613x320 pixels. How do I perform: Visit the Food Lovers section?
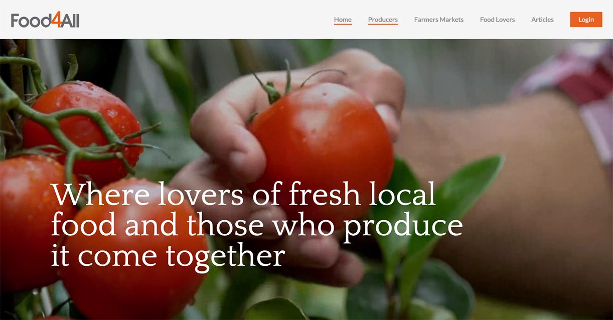point(497,20)
